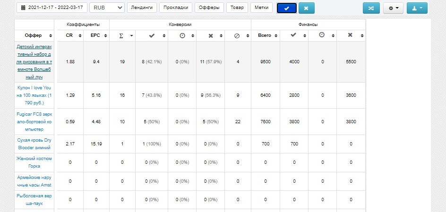This screenshot has width=446, height=212.
Task: Sort by rejected finances X column
Action: (351, 35)
